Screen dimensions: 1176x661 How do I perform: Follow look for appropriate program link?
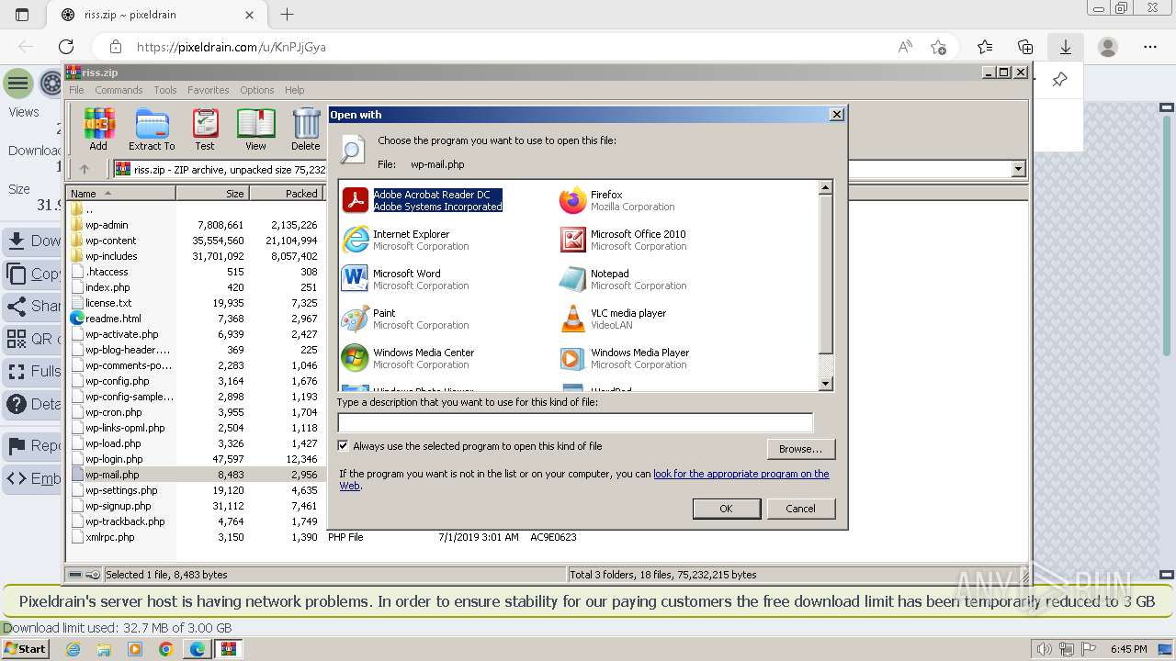click(741, 474)
